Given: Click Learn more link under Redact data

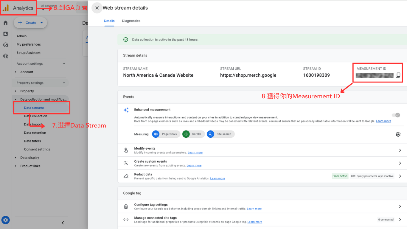Looking at the screenshot, I should point(218,178).
